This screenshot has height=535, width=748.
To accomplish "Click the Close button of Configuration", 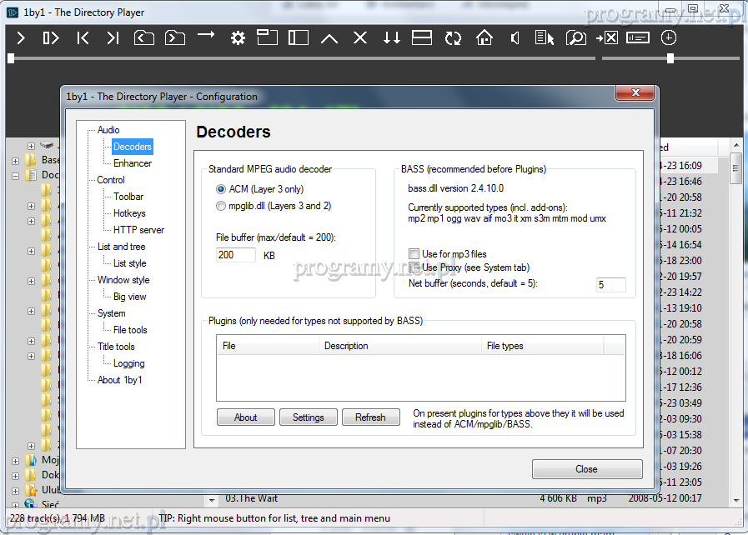I will coord(586,469).
